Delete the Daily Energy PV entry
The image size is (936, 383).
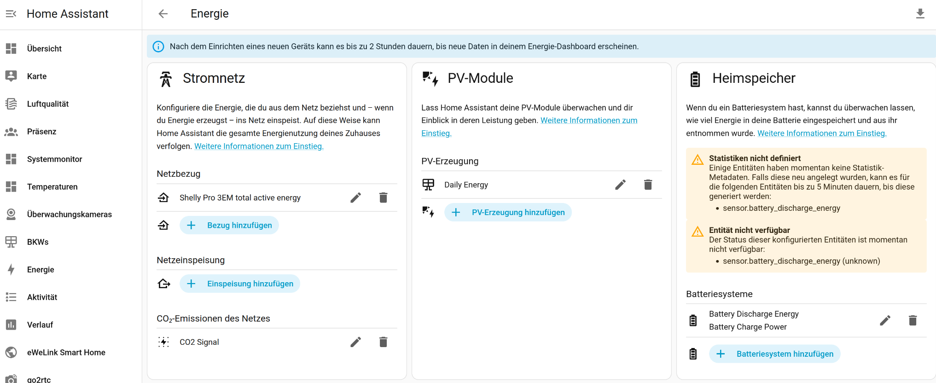tap(648, 185)
